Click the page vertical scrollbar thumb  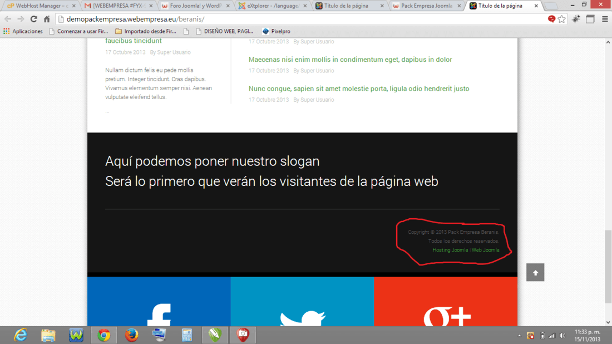(x=608, y=266)
